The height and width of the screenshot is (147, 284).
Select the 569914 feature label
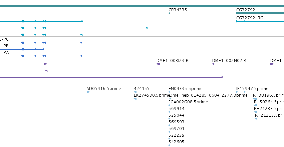[177, 109]
